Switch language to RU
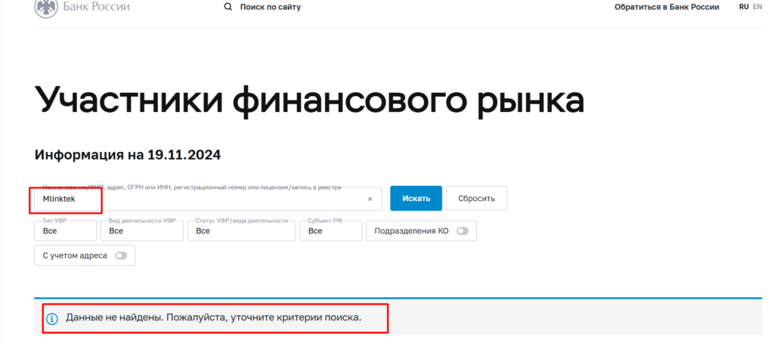The image size is (774, 343). click(x=744, y=7)
